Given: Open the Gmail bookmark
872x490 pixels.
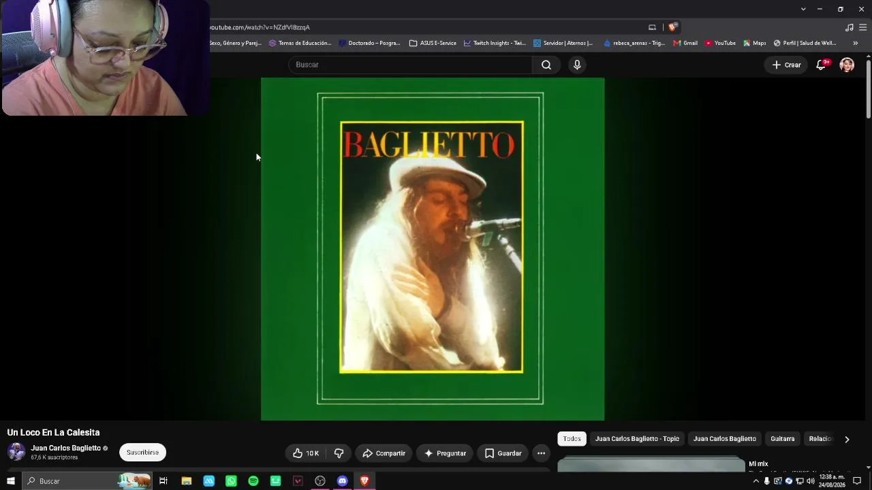Looking at the screenshot, I should (x=685, y=43).
